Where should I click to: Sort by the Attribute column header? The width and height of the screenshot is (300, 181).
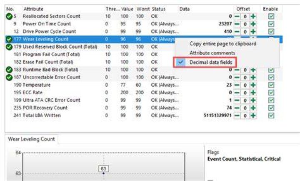(x=33, y=9)
